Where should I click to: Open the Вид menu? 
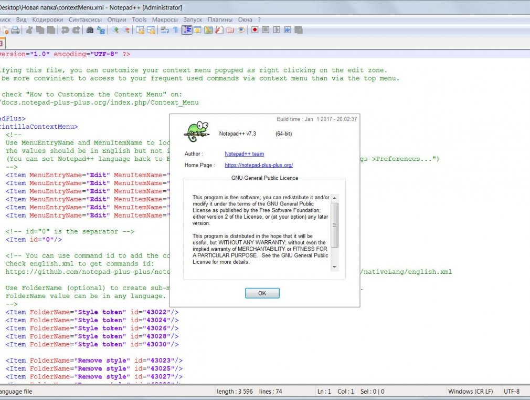22,19
